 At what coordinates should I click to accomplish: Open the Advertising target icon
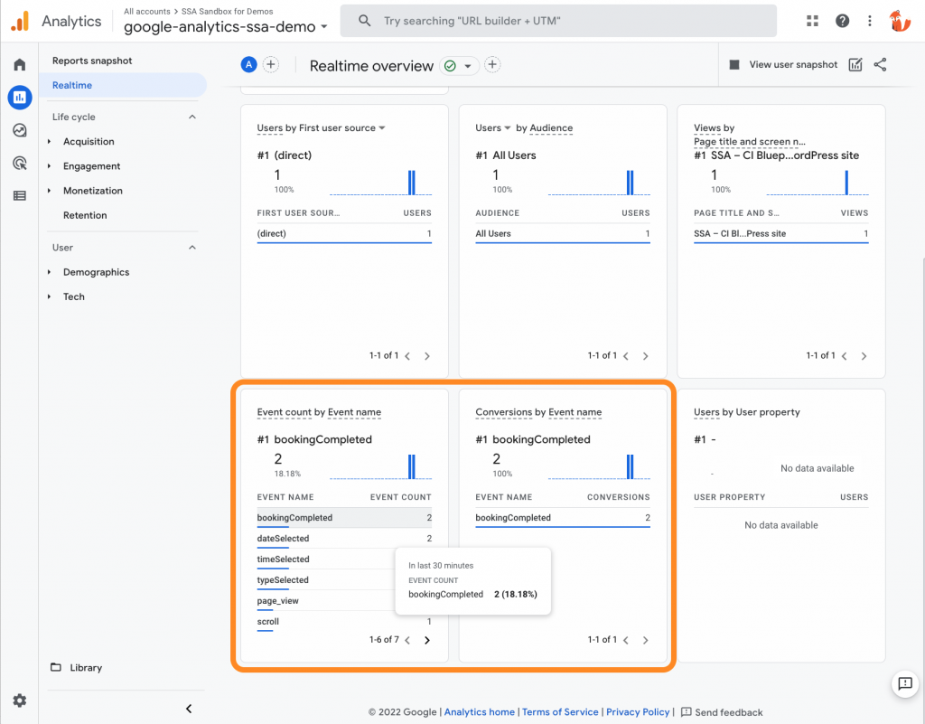pos(20,163)
